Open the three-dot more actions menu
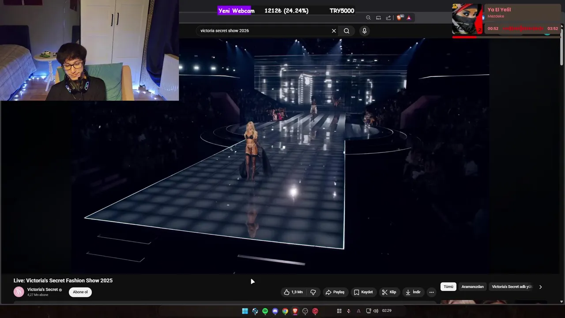This screenshot has width=565, height=318. (x=432, y=292)
